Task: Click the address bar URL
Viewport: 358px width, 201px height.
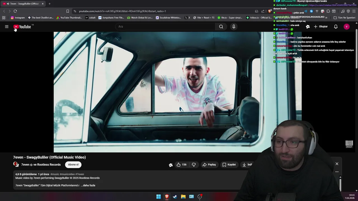Action: [x=123, y=11]
